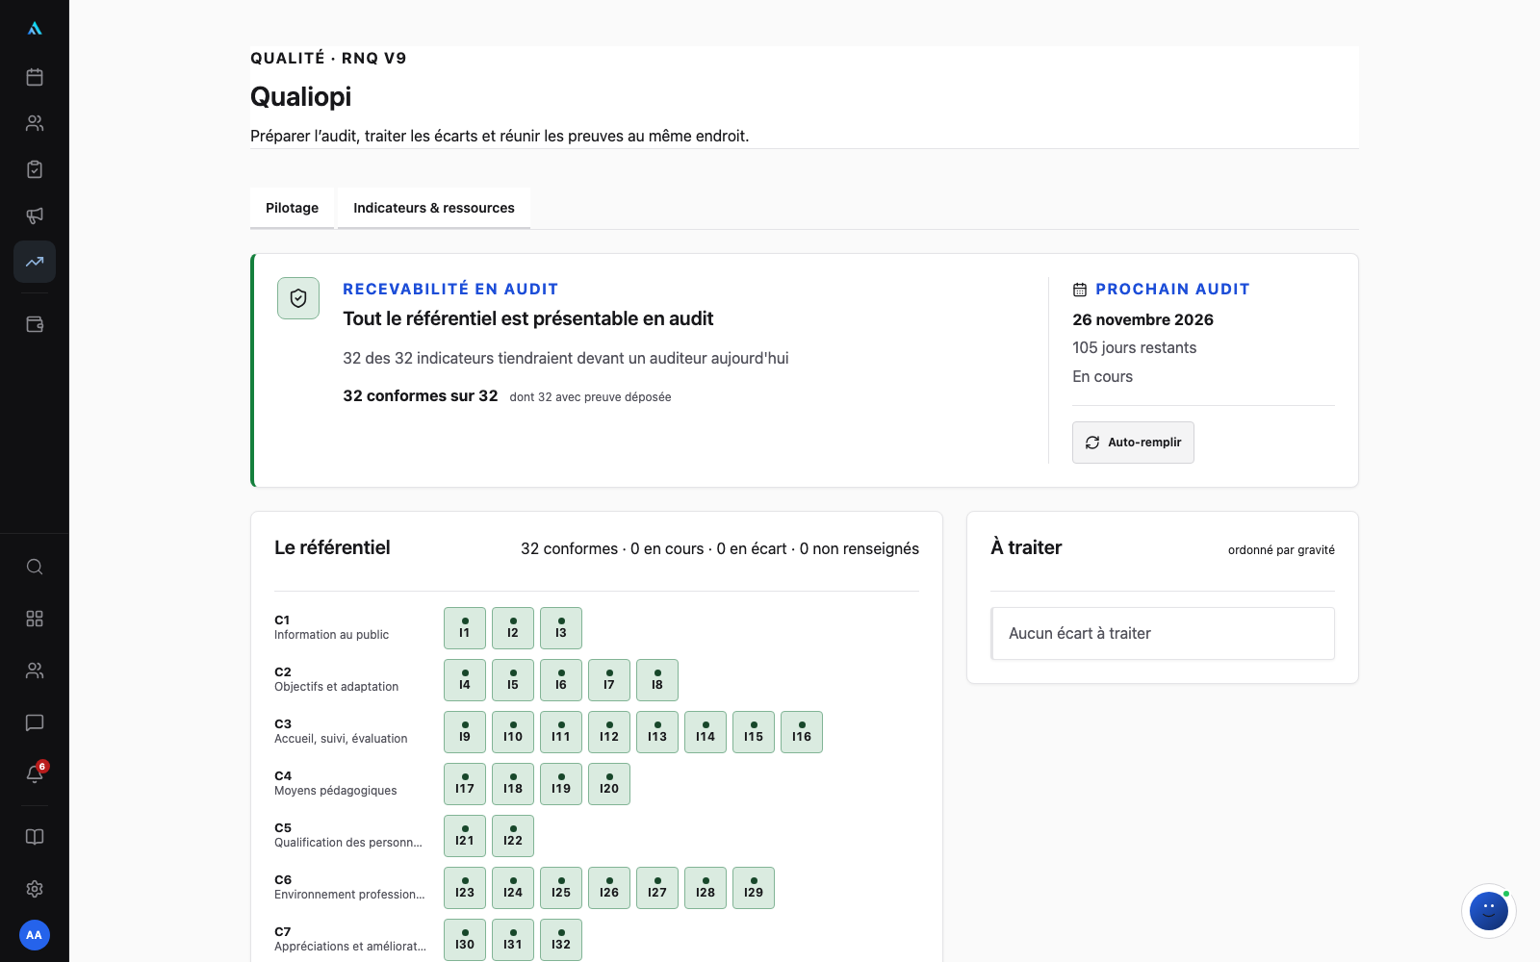
Task: Open indicator I16 tile
Action: [802, 732]
